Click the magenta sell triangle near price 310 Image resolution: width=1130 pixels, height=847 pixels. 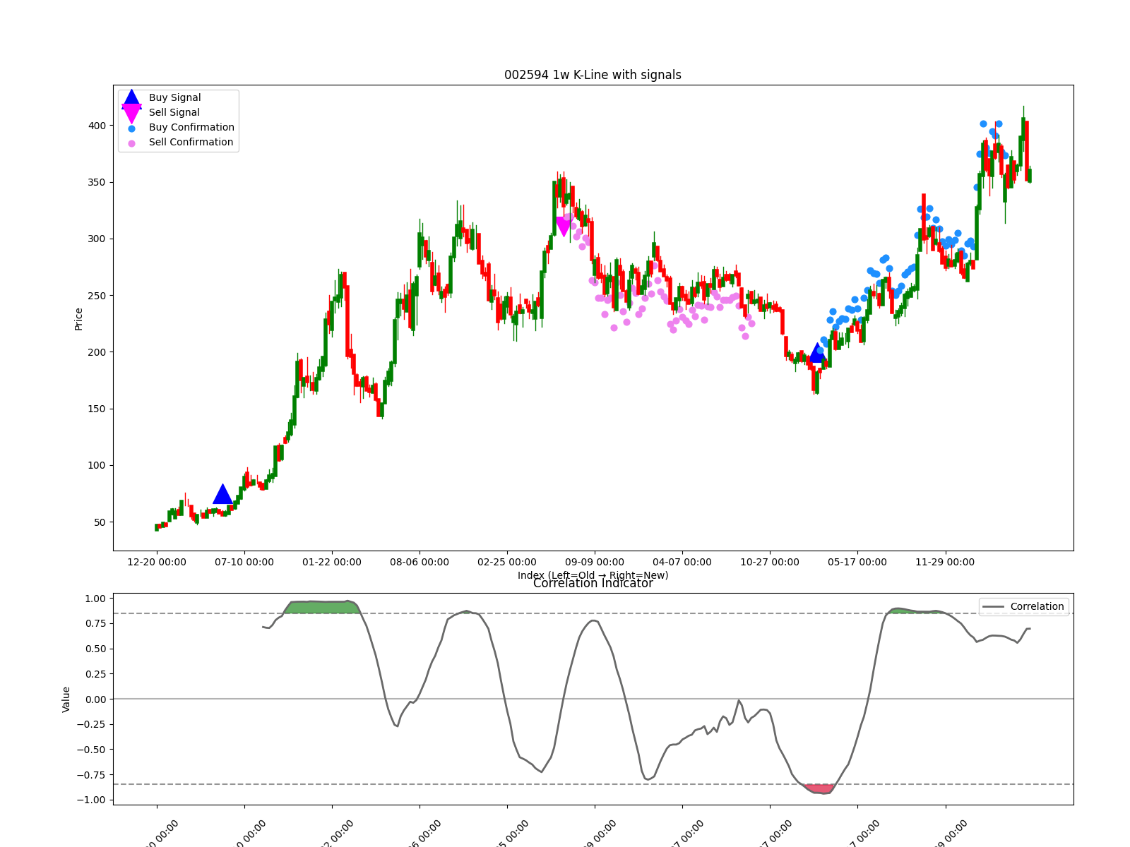tap(564, 227)
